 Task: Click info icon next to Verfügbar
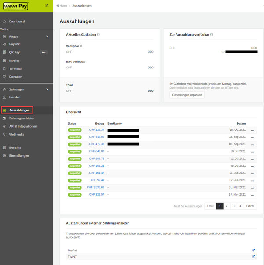pyautogui.click(x=81, y=46)
